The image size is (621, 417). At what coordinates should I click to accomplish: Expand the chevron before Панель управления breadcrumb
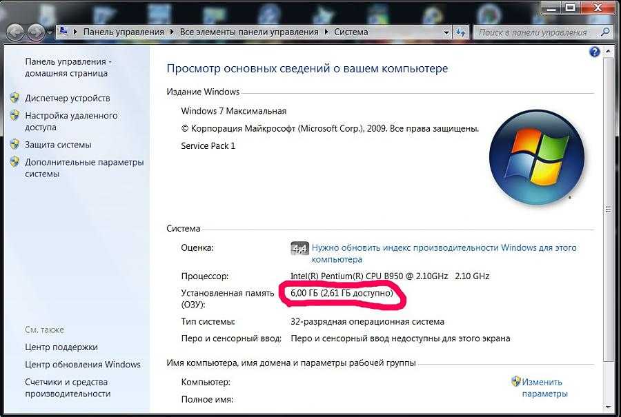click(x=75, y=32)
